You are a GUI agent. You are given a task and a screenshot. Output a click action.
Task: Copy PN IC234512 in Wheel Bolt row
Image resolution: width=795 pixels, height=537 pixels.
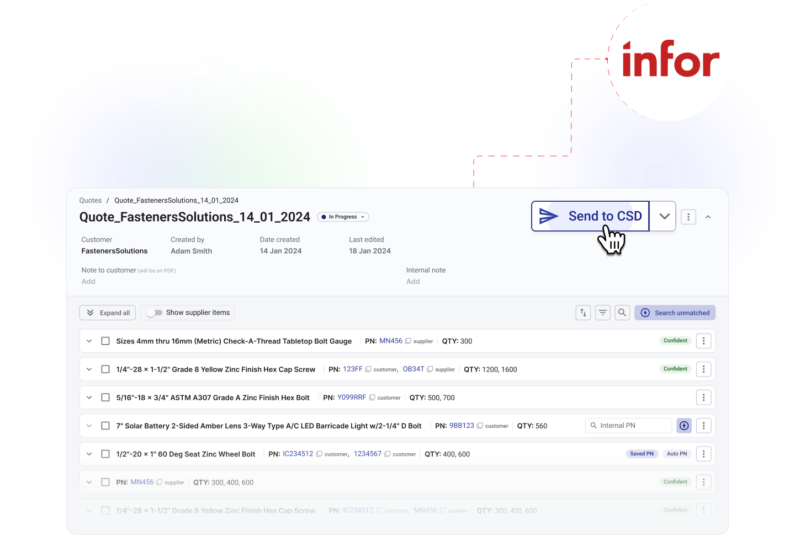pos(319,454)
